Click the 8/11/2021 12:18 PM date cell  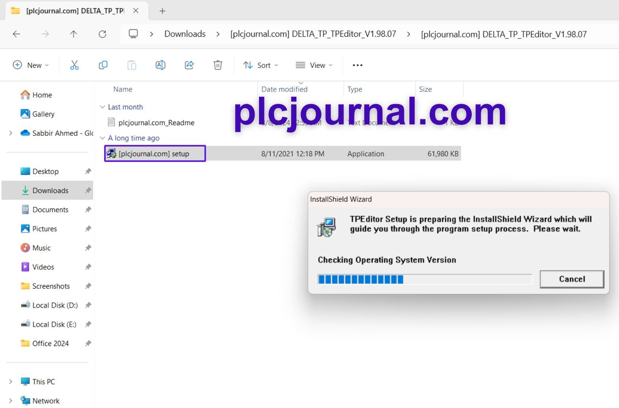293,154
